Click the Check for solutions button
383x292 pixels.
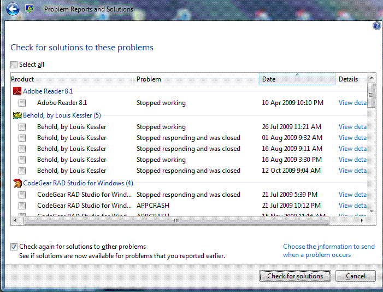[x=295, y=276]
